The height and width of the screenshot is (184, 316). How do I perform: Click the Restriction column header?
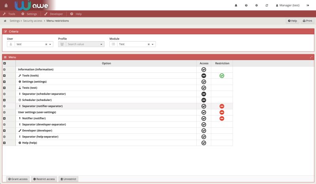tap(222, 63)
